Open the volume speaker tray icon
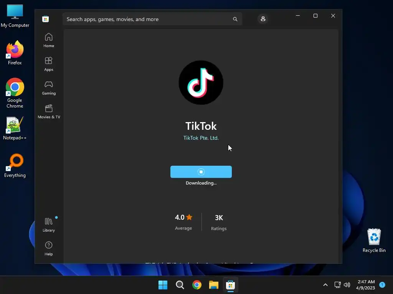Image resolution: width=393 pixels, height=294 pixels. pyautogui.click(x=347, y=285)
